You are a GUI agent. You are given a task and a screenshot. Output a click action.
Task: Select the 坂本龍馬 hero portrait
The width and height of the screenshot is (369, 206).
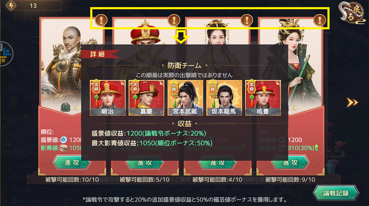224,98
